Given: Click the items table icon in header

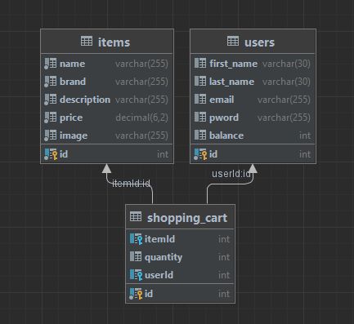Looking at the screenshot, I should [x=87, y=42].
